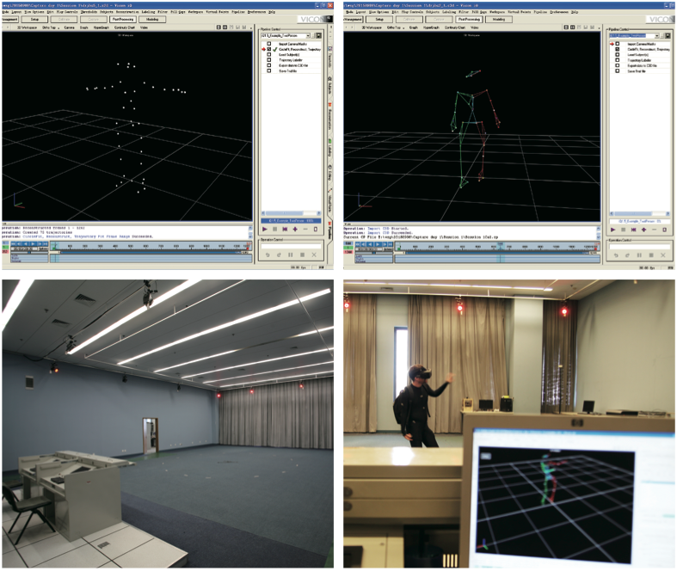Split-pane layout icon in marker-cloud window toolbar

click(225, 28)
